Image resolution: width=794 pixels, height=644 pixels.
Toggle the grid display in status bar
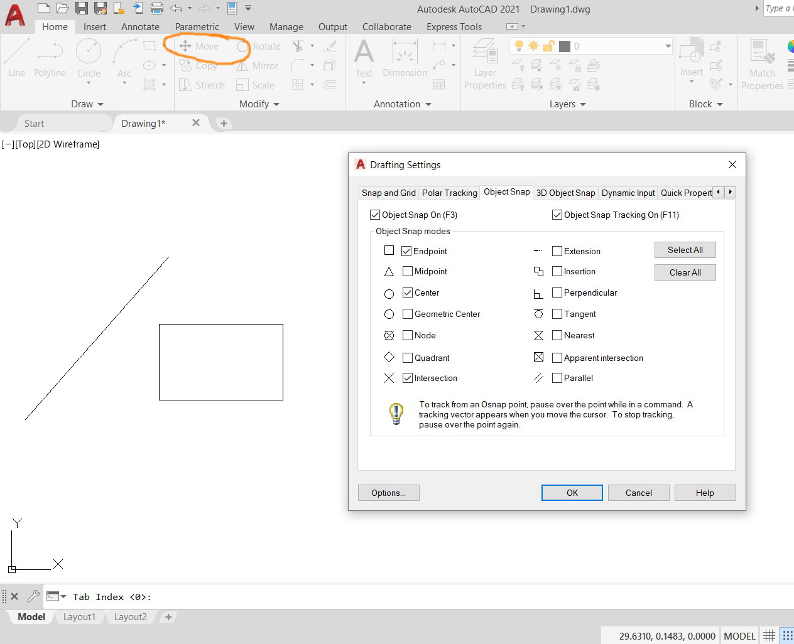pos(770,636)
